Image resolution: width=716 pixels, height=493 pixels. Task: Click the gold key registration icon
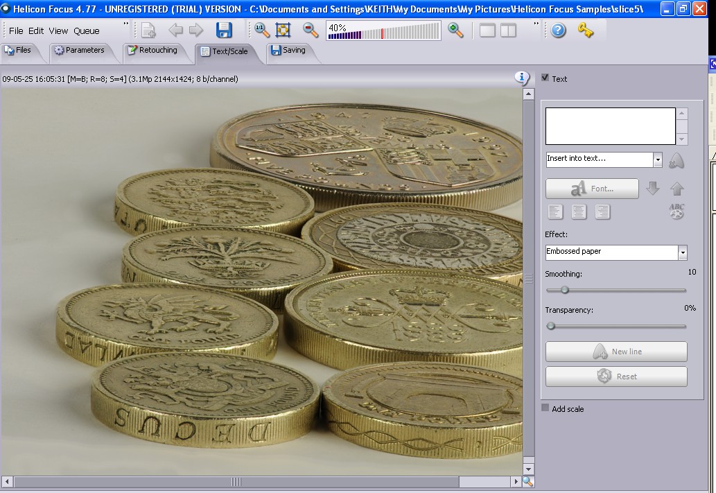[585, 30]
